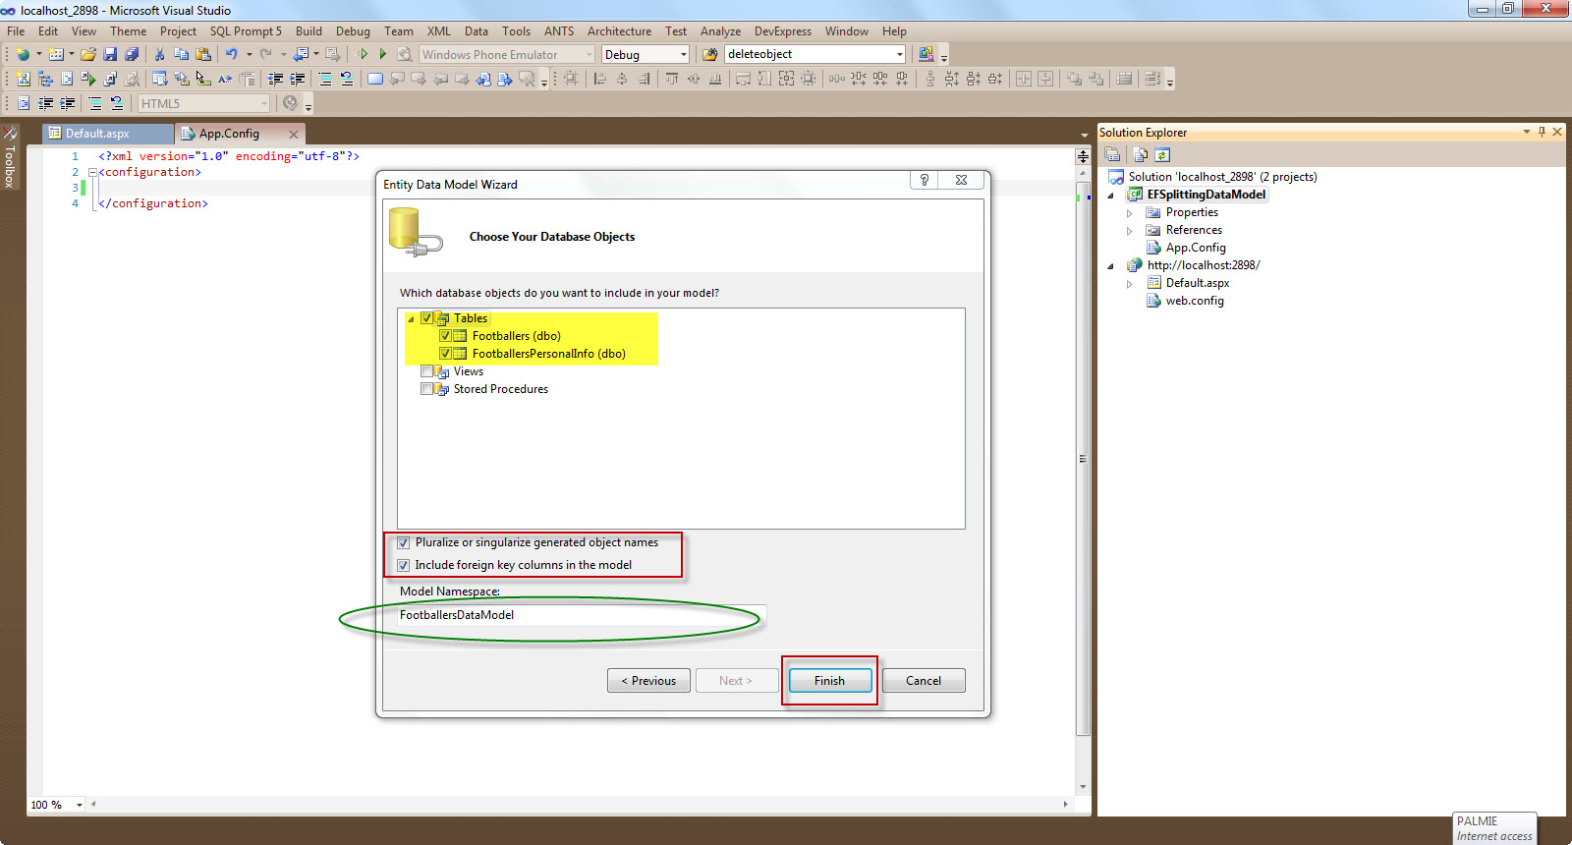Select web.config in Solution Explorer
The width and height of the screenshot is (1572, 845).
(1195, 301)
